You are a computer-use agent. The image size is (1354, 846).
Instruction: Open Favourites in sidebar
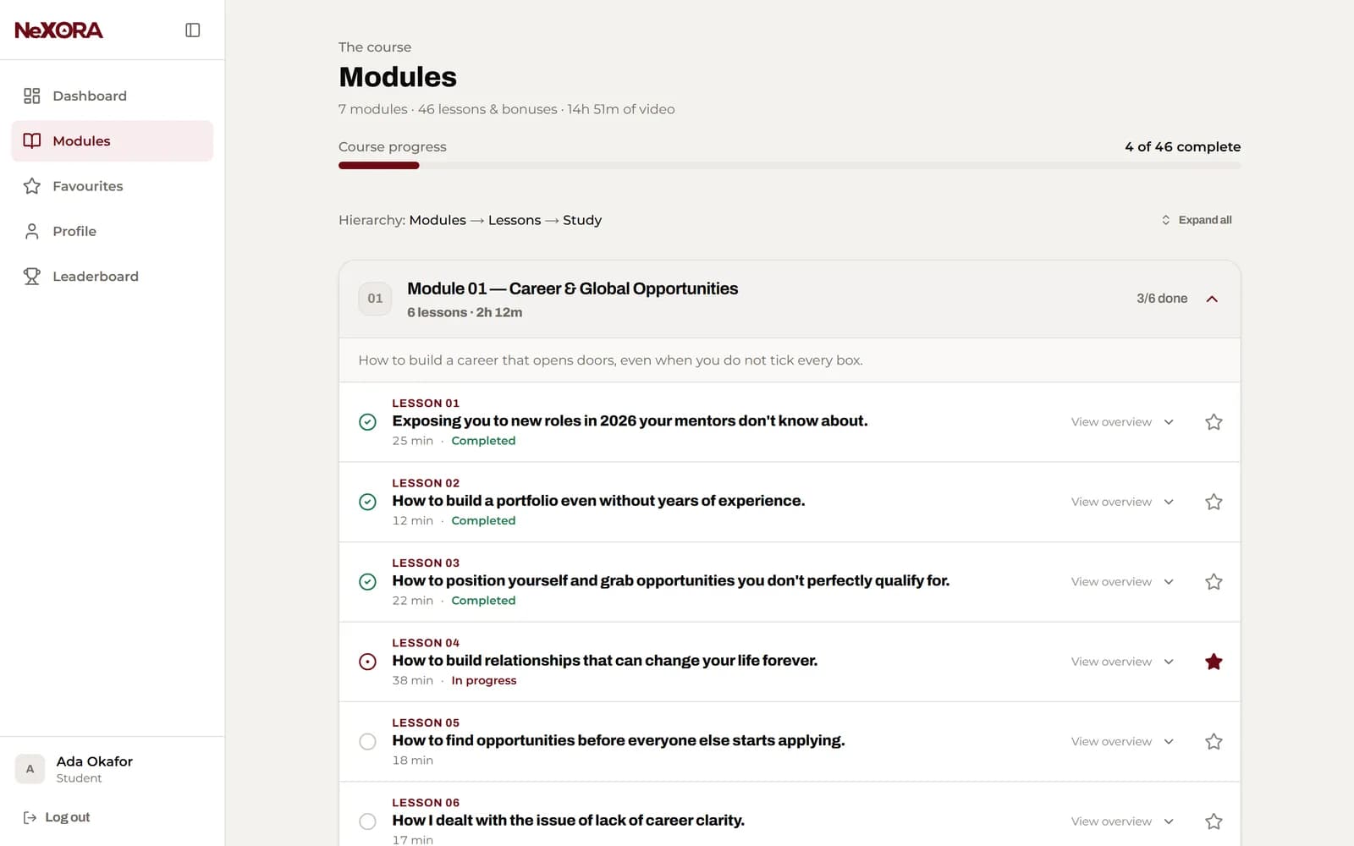[113, 186]
